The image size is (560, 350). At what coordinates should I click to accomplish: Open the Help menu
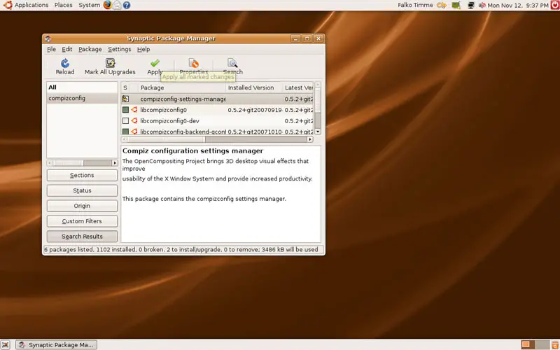143,49
